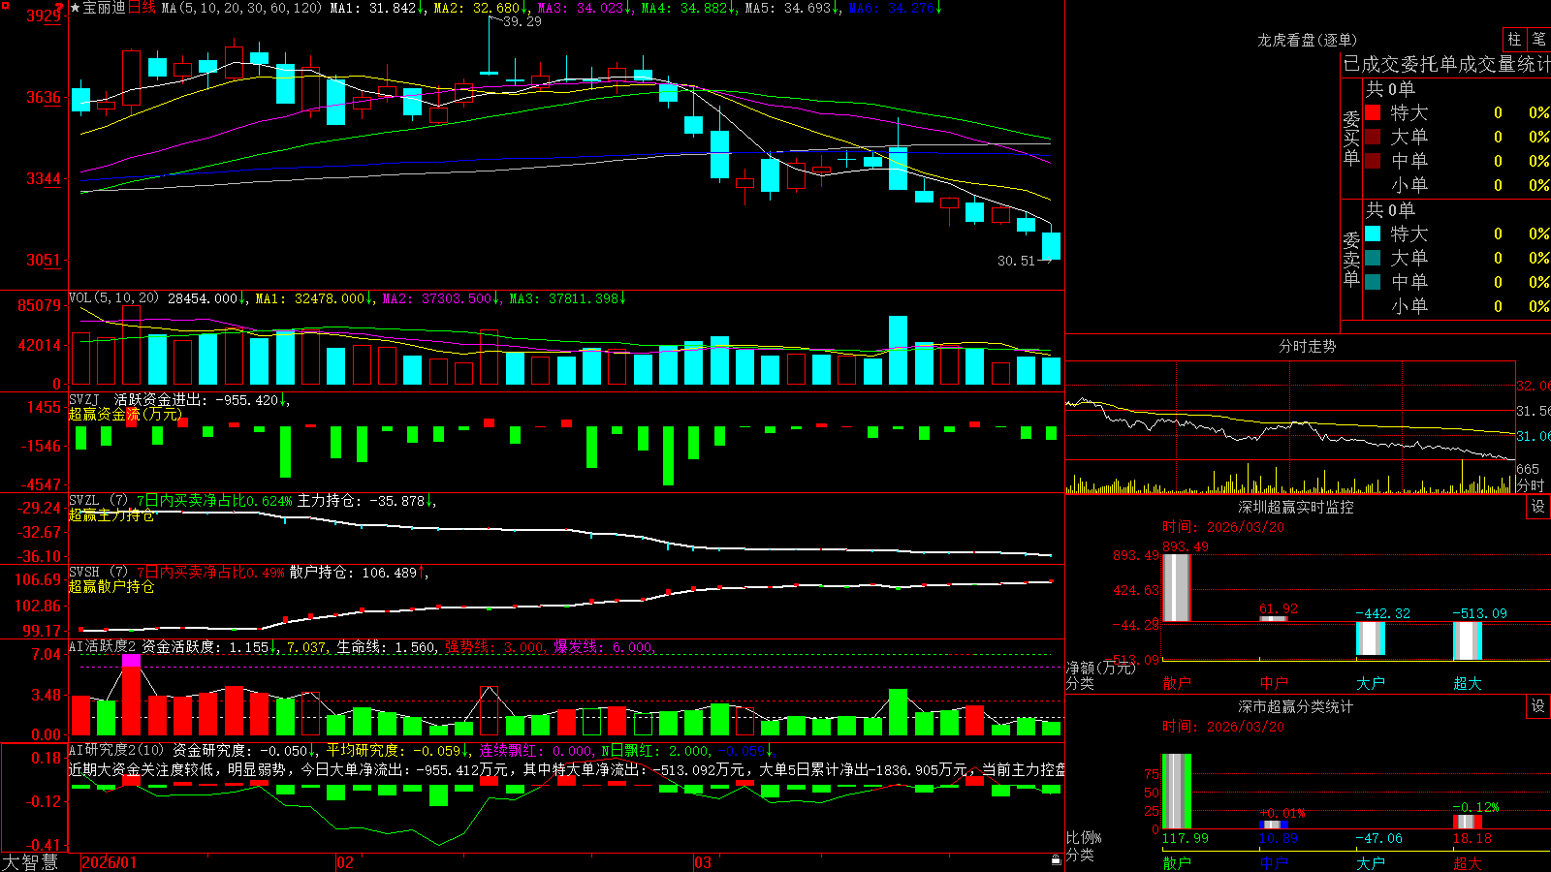Click 大户 label in real-time monitor chart

click(x=1371, y=683)
